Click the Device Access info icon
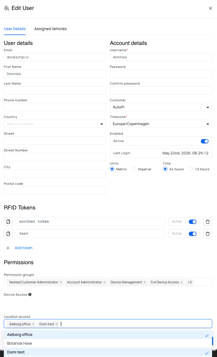217x357 pixels. (30, 295)
